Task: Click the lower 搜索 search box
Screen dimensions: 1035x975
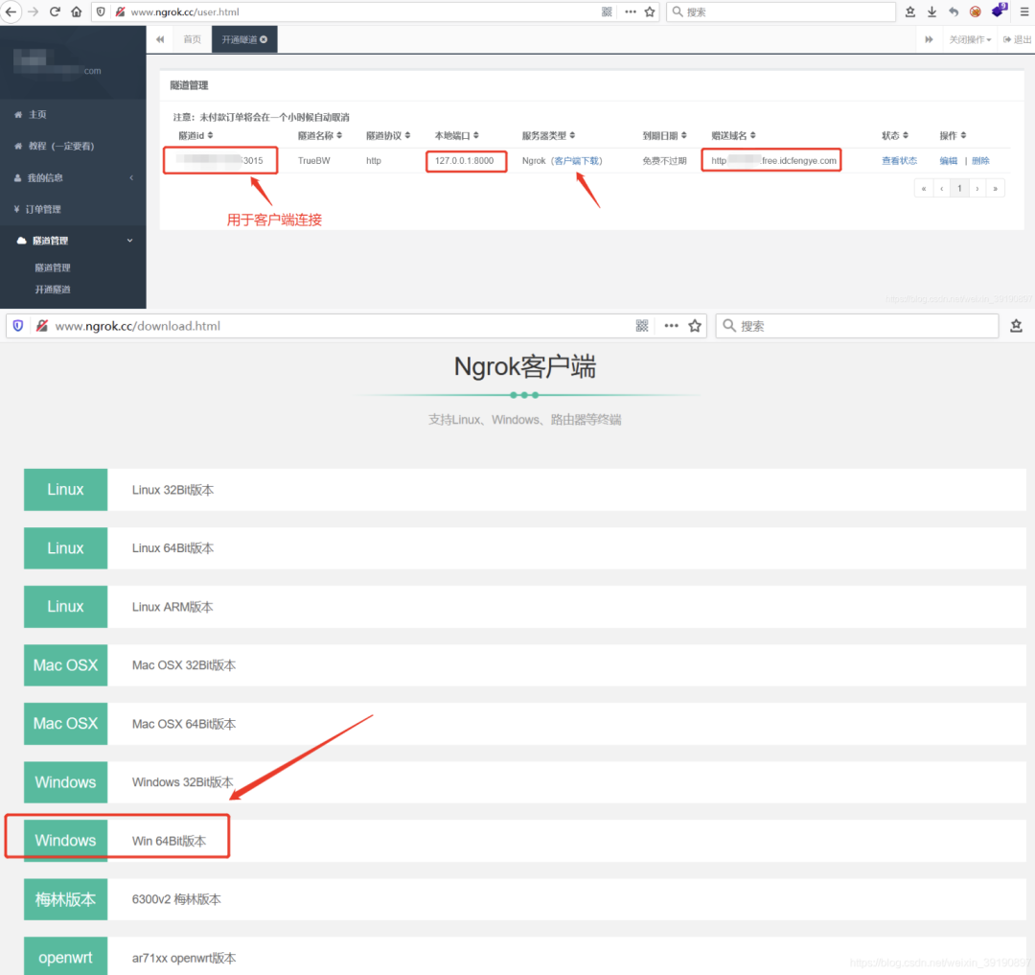Action: [x=857, y=325]
